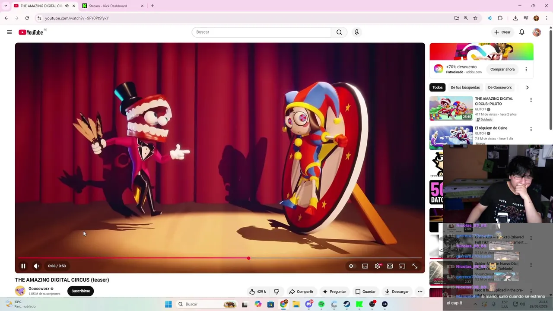The height and width of the screenshot is (311, 553).
Task: Mute the video player volume
Action: (x=36, y=266)
